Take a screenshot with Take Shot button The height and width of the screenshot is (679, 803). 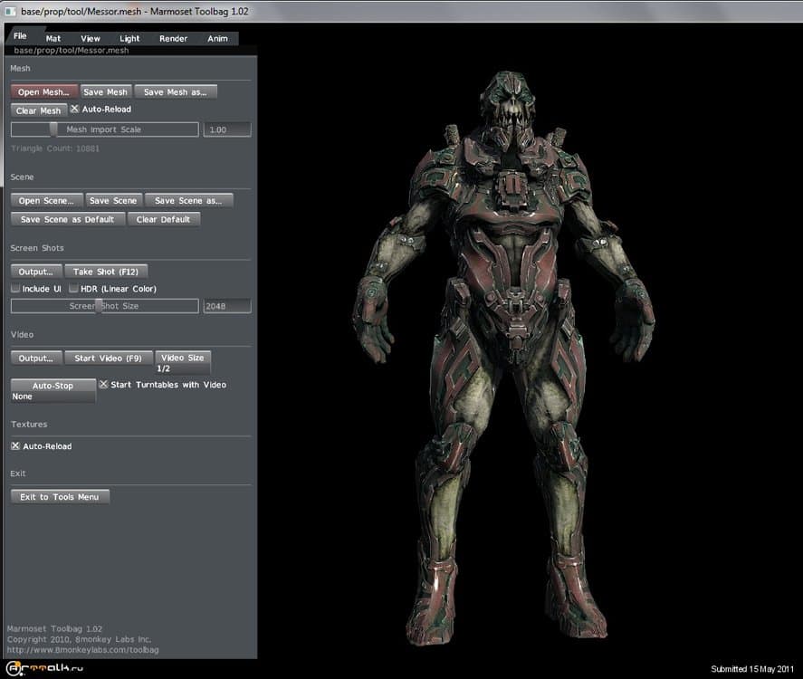[105, 272]
